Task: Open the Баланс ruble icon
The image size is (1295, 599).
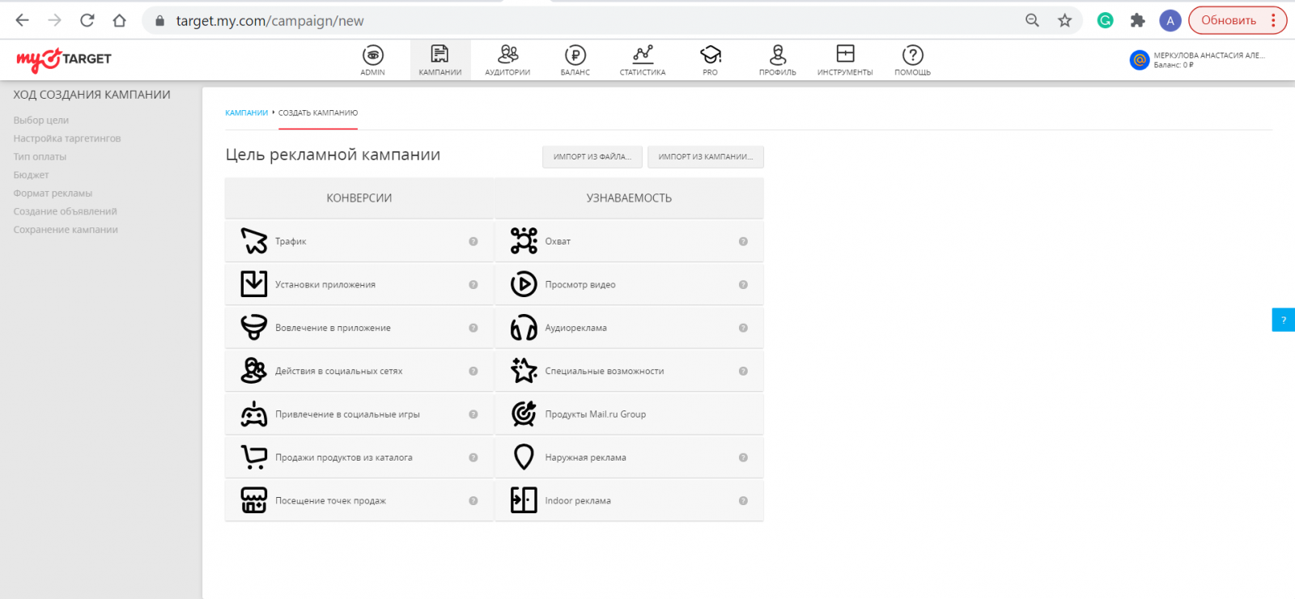Action: click(575, 55)
